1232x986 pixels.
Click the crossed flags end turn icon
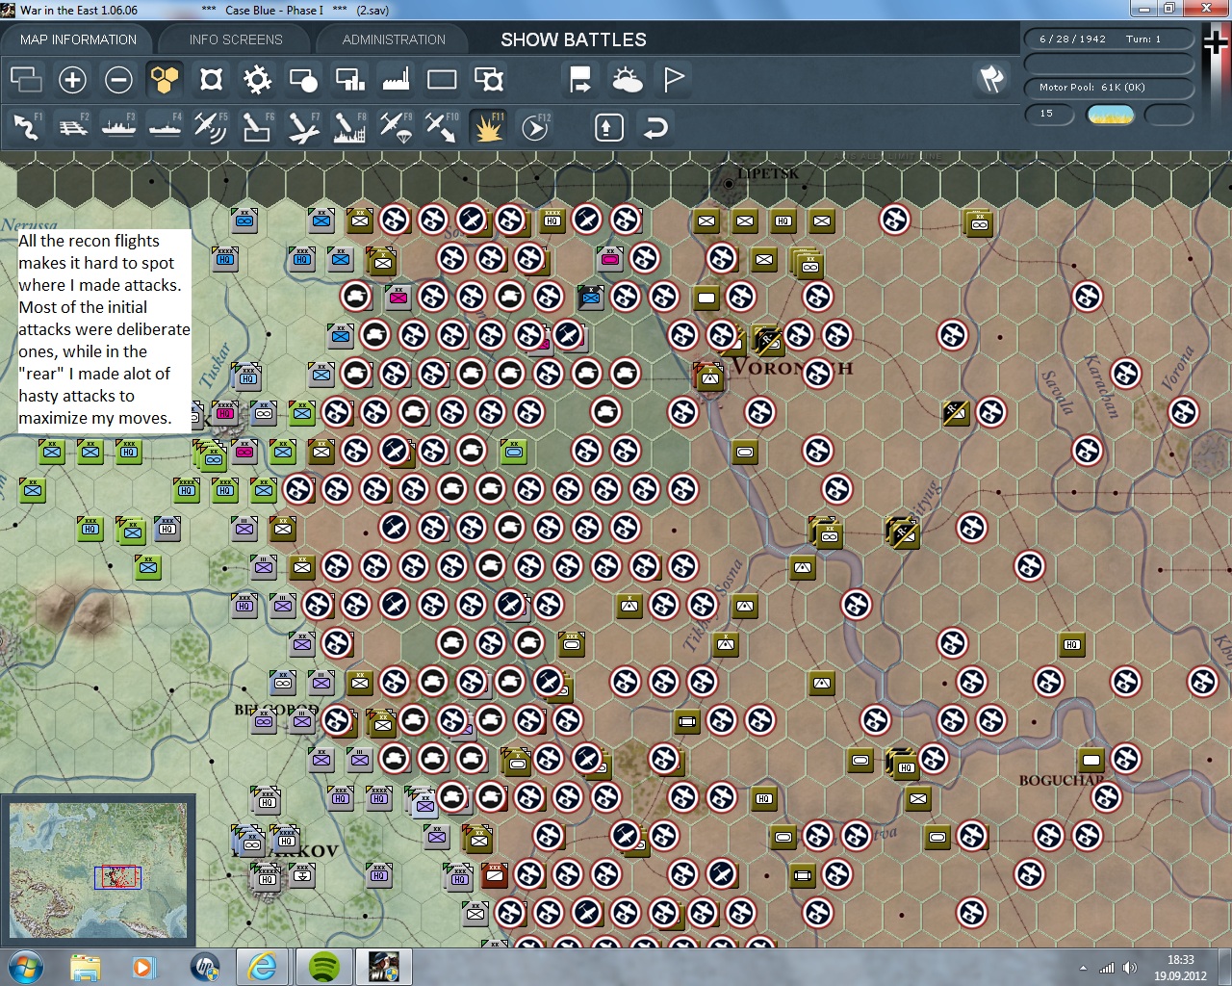[991, 79]
